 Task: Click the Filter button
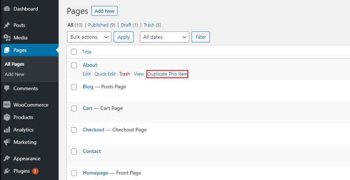pyautogui.click(x=201, y=37)
